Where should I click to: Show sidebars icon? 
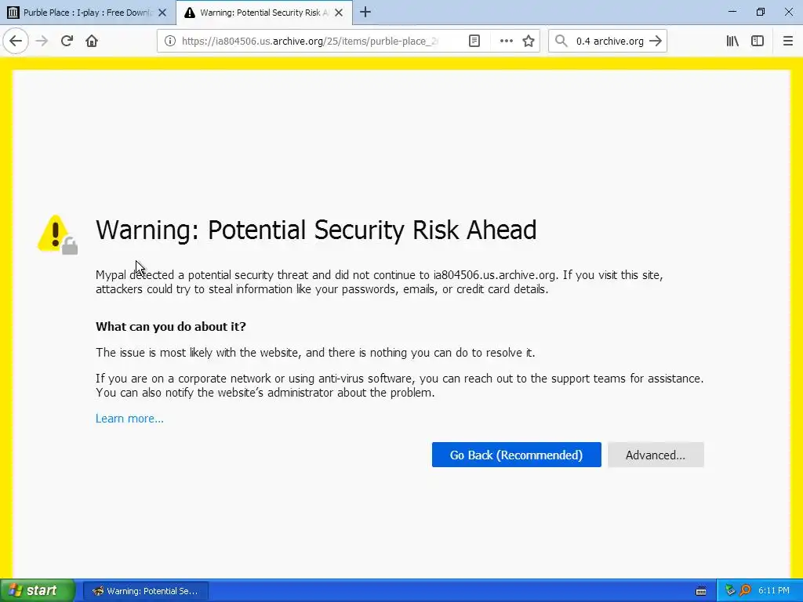(758, 41)
